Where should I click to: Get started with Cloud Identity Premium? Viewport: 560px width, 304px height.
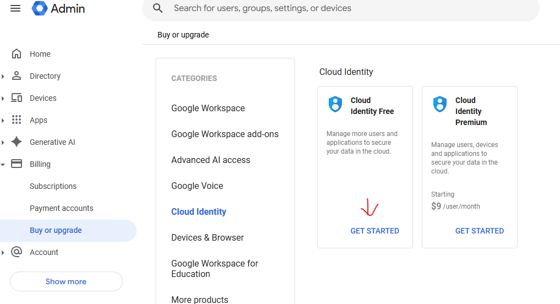pyautogui.click(x=479, y=231)
